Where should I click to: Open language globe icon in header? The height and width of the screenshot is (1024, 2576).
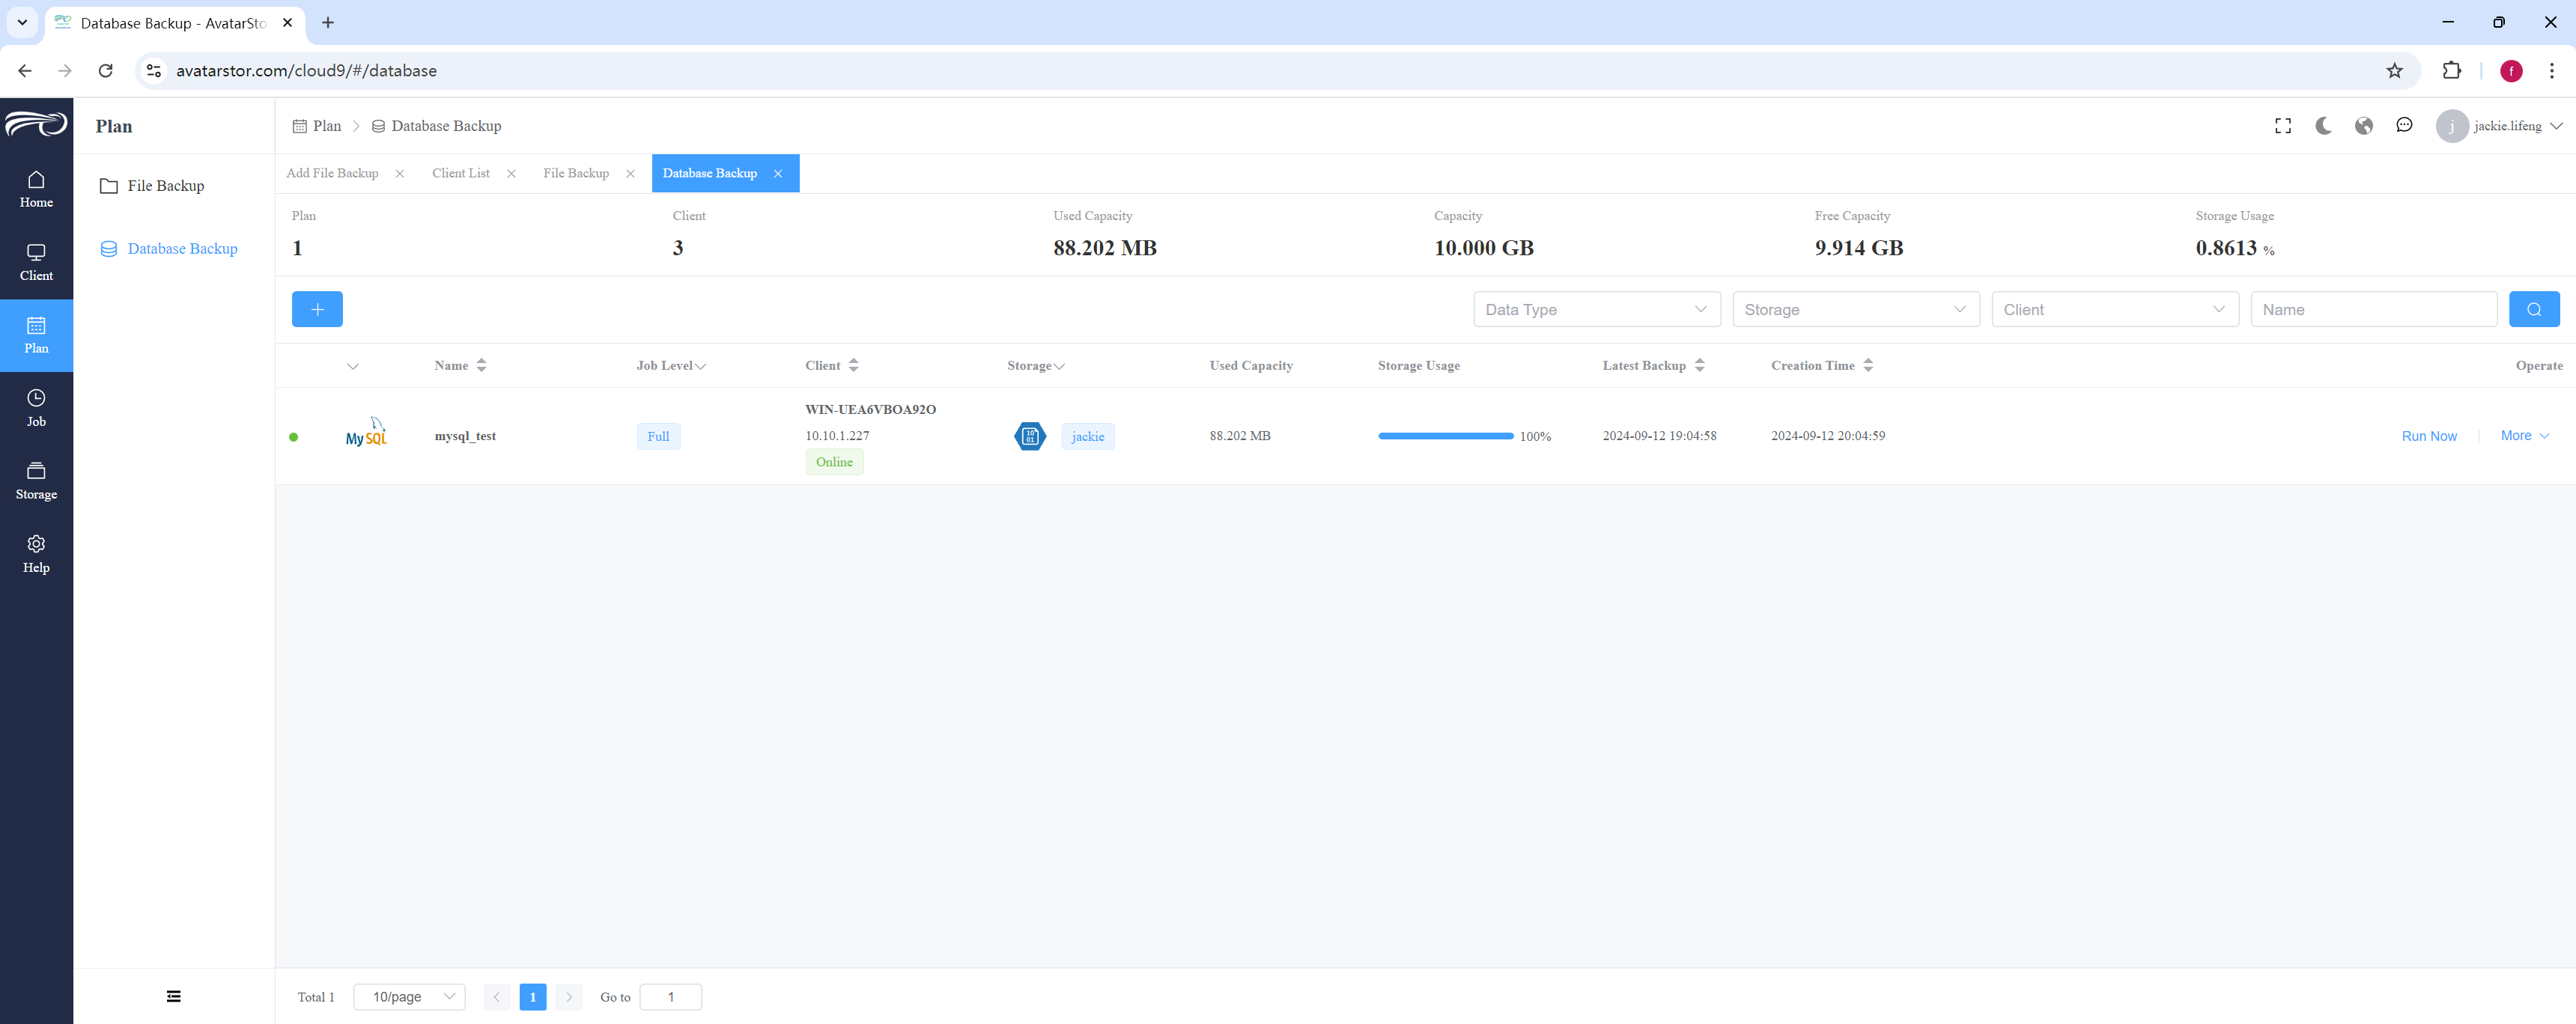[2364, 126]
